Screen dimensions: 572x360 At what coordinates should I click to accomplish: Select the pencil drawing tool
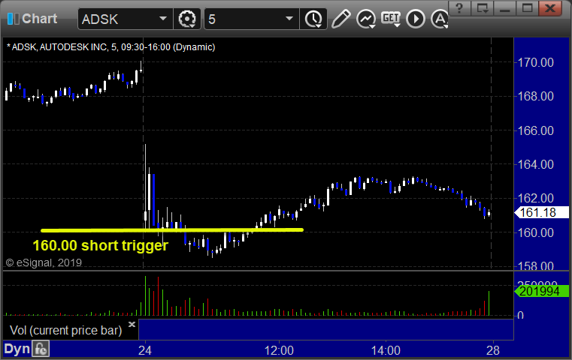(340, 19)
